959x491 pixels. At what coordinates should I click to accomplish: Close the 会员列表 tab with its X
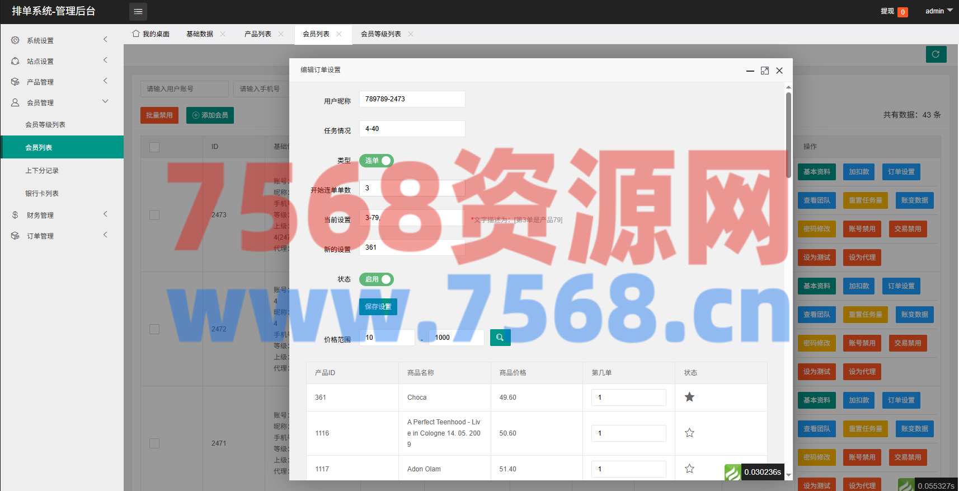tap(339, 34)
